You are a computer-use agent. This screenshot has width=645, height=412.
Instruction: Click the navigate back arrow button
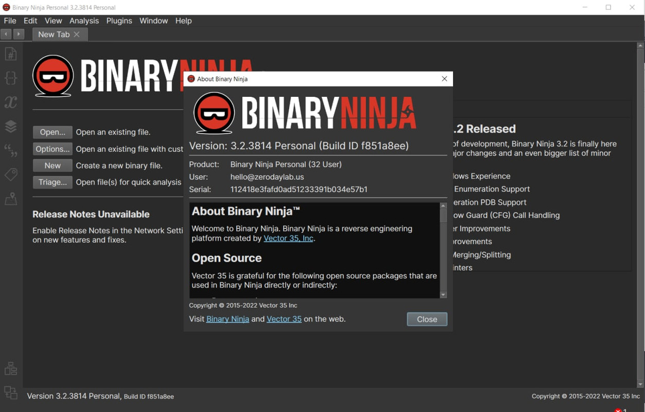coord(6,34)
